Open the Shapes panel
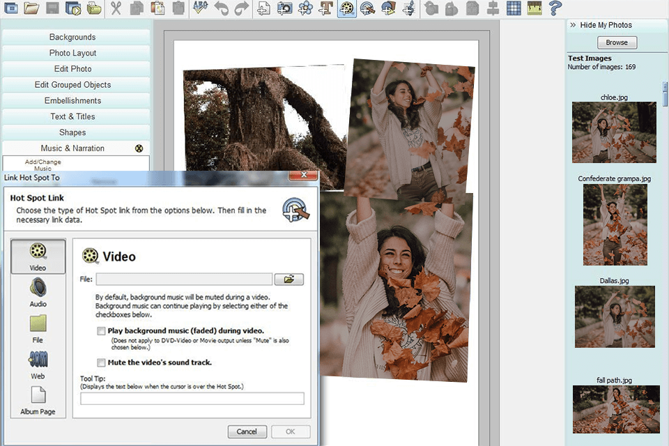669x446 pixels. click(76, 132)
